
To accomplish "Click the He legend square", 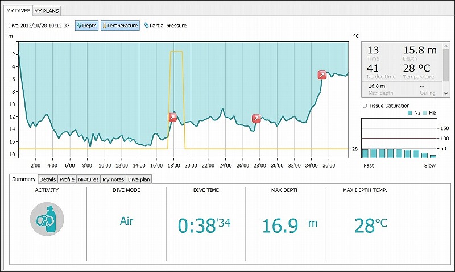I will tap(424, 114).
